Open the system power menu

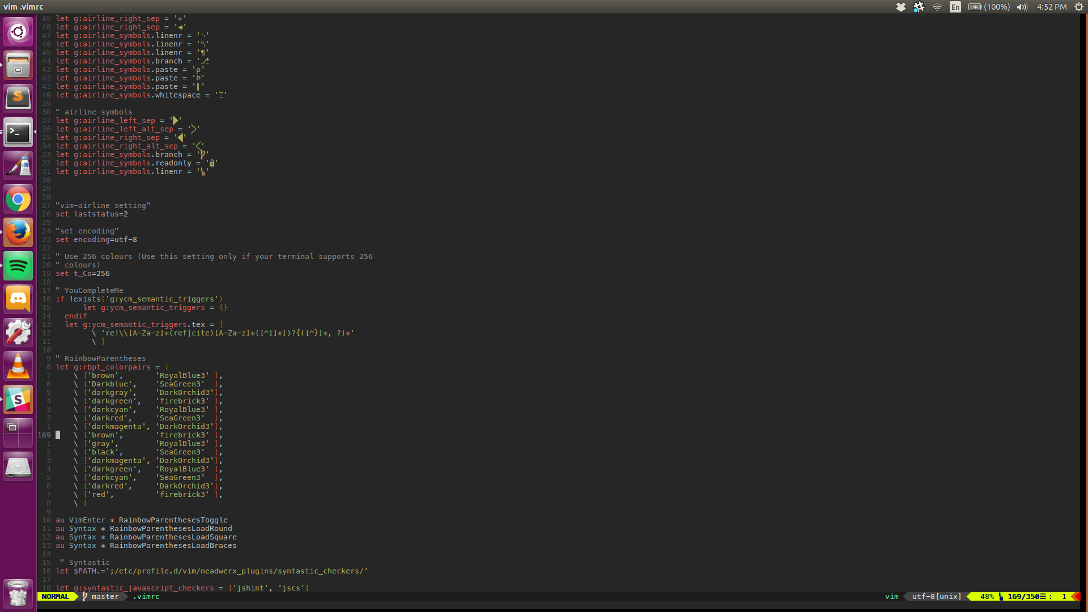pyautogui.click(x=1079, y=7)
